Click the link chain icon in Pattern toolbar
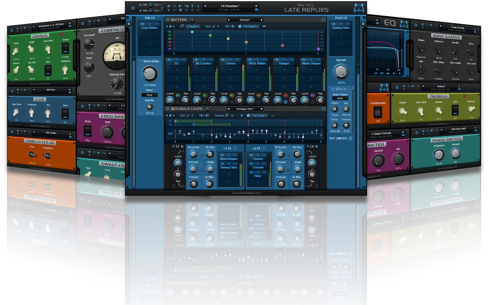 tap(264, 26)
